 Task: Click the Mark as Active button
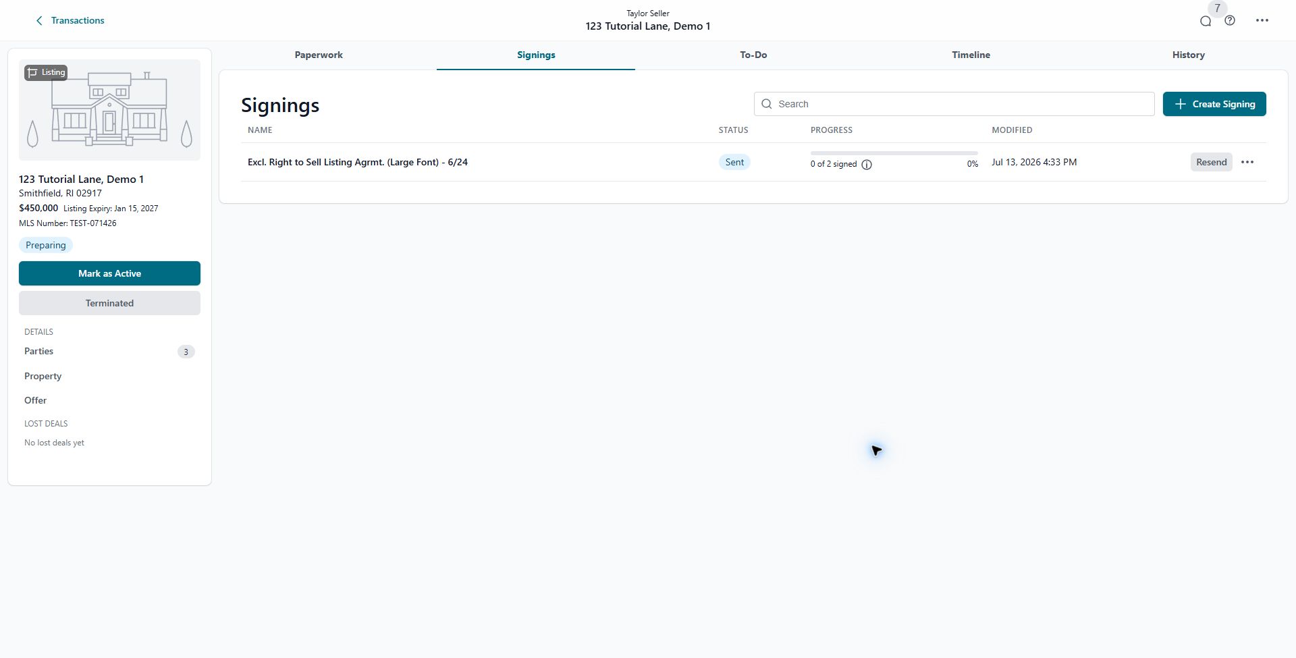(x=109, y=273)
